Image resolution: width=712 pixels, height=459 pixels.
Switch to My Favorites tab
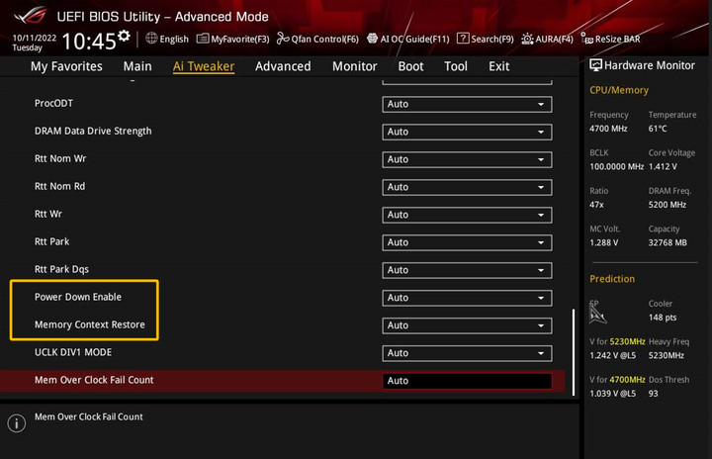tap(66, 66)
